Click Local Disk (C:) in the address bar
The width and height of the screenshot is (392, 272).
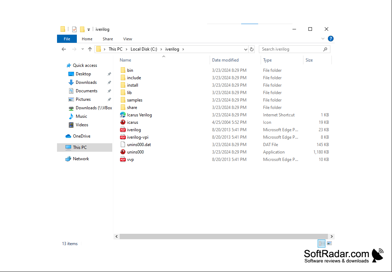pyautogui.click(x=144, y=49)
